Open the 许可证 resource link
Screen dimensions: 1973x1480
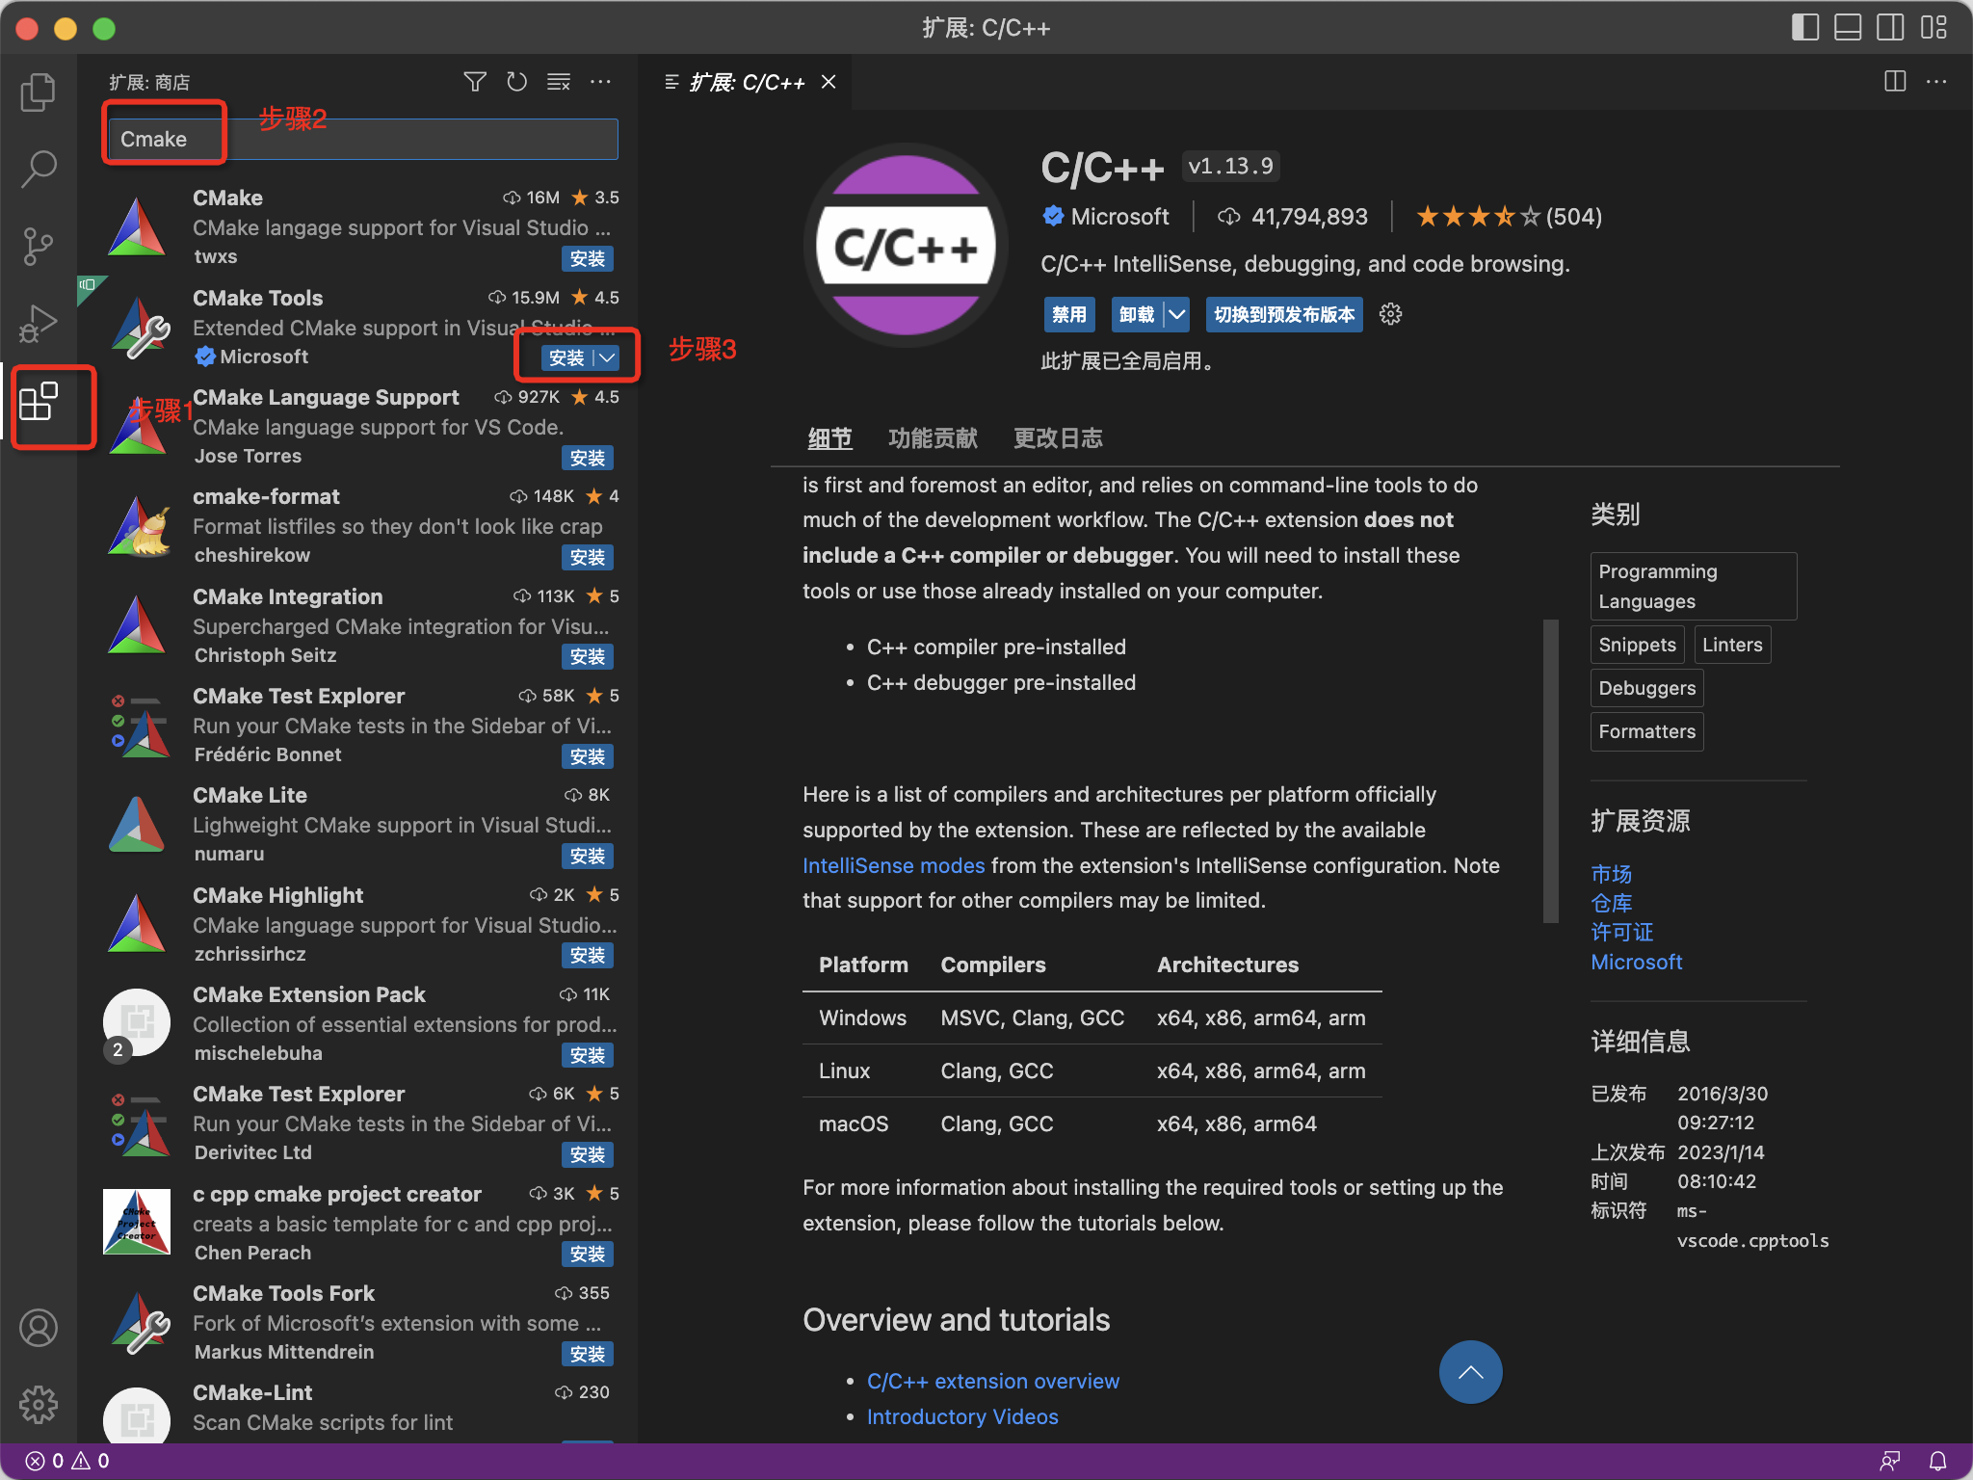pos(1621,932)
